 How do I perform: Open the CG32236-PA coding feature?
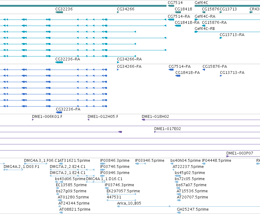59,112
